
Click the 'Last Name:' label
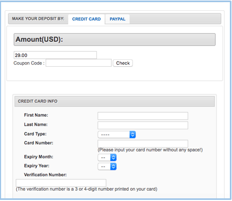(36, 125)
